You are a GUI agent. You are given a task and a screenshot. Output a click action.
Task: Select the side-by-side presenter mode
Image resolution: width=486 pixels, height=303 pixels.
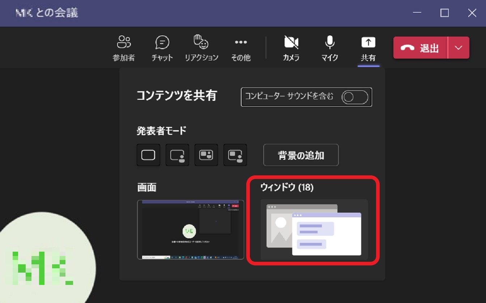(206, 155)
